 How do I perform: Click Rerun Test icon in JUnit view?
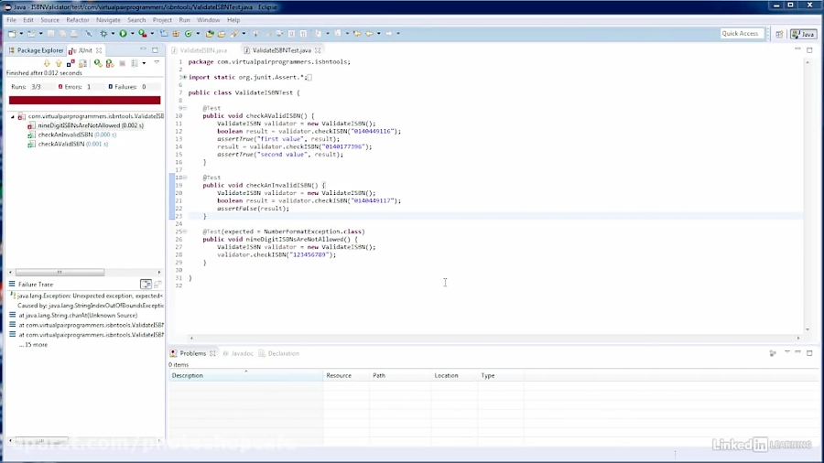point(98,63)
